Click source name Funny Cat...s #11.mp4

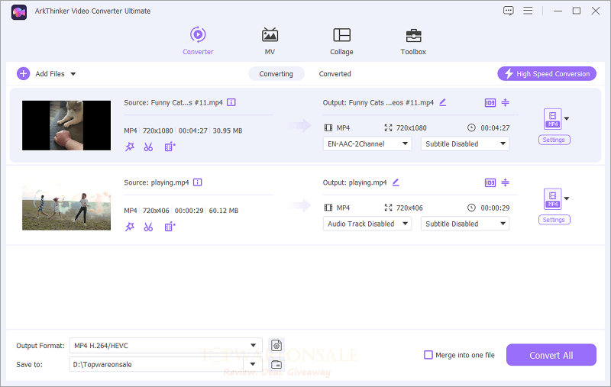tap(186, 102)
